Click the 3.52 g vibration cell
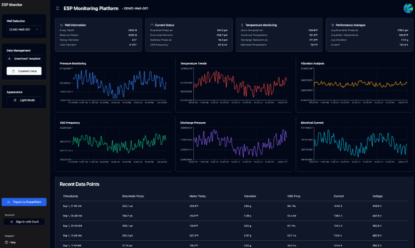Image resolution: width=415 pixels, height=248 pixels. click(248, 226)
